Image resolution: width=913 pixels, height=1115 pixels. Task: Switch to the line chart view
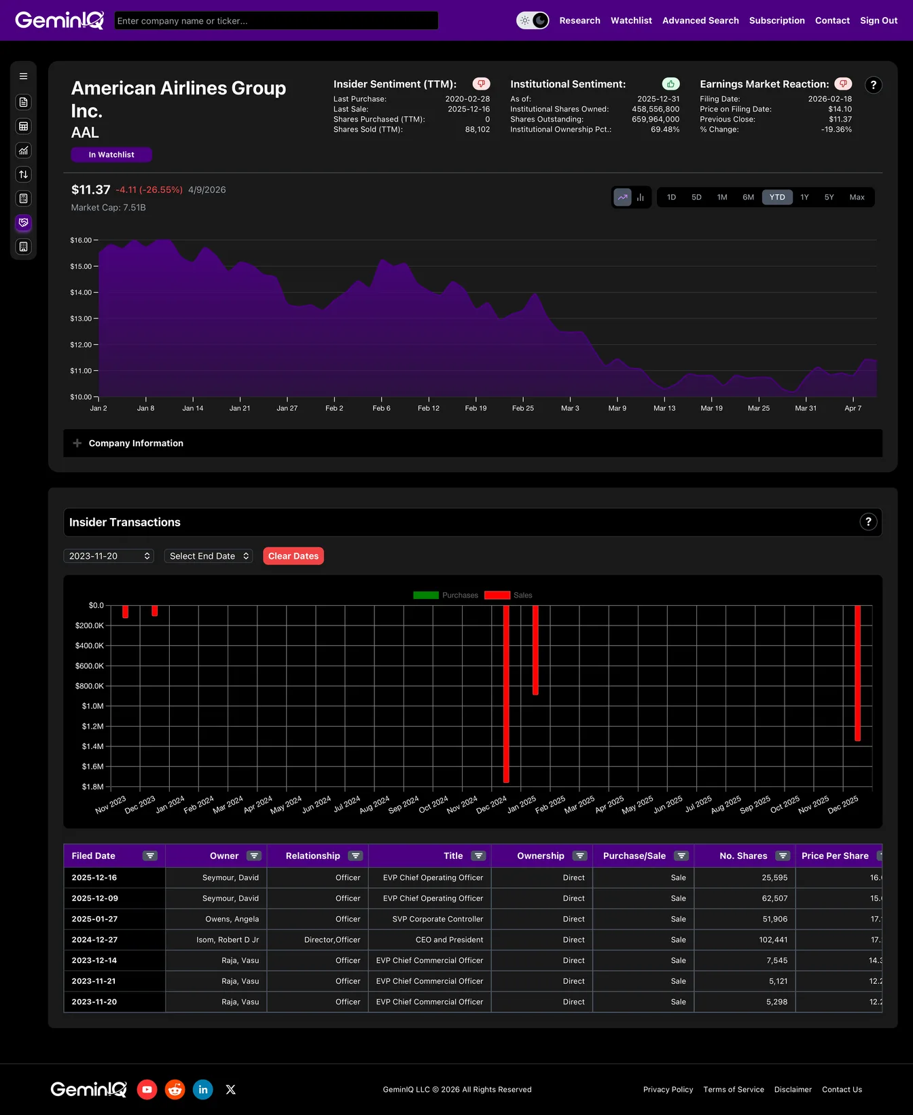point(622,197)
